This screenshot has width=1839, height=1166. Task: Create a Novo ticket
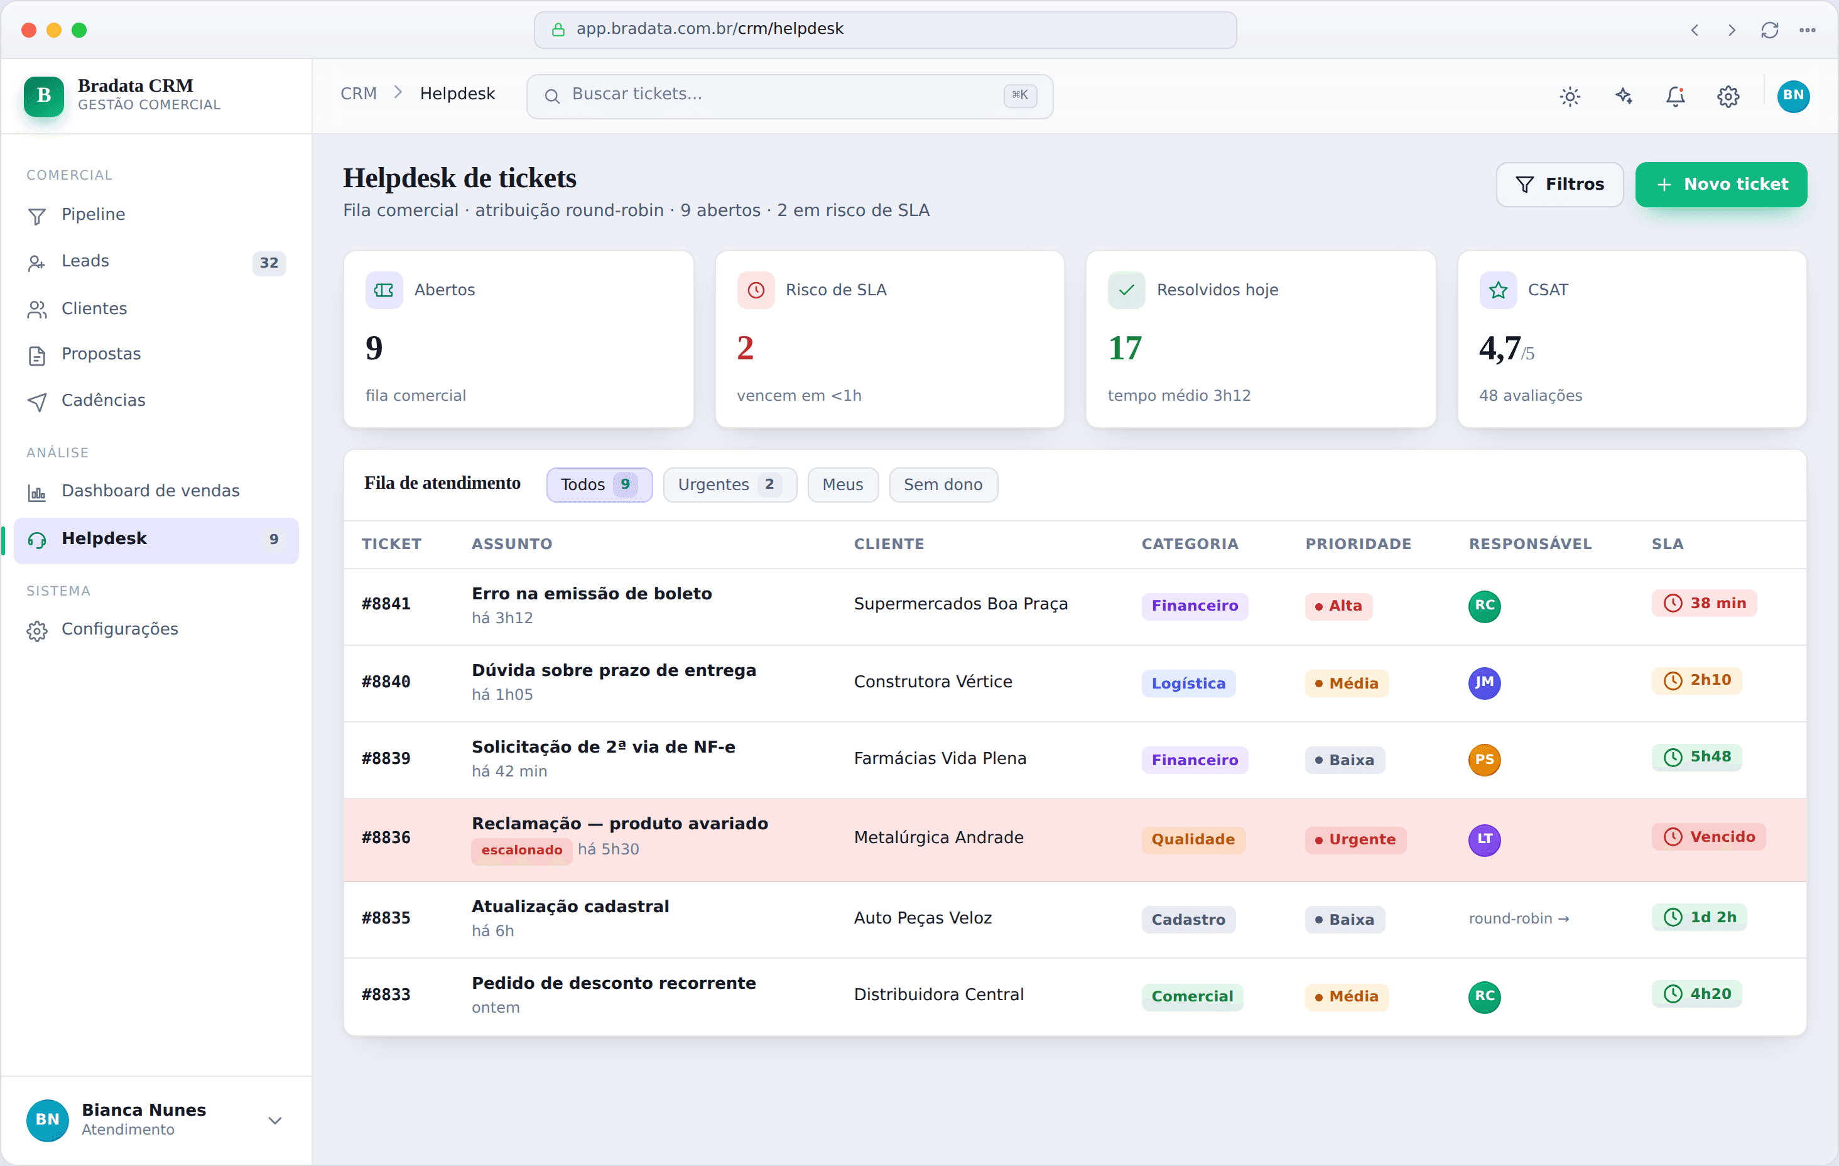pos(1721,184)
